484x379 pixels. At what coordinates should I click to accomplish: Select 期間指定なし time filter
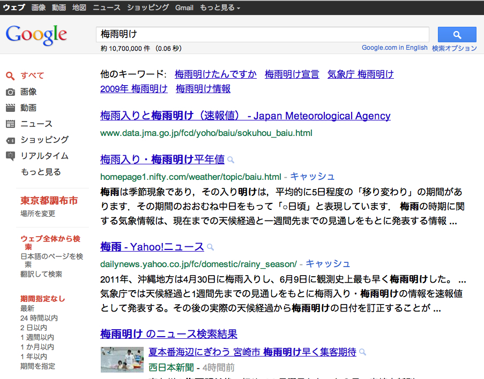(x=43, y=299)
